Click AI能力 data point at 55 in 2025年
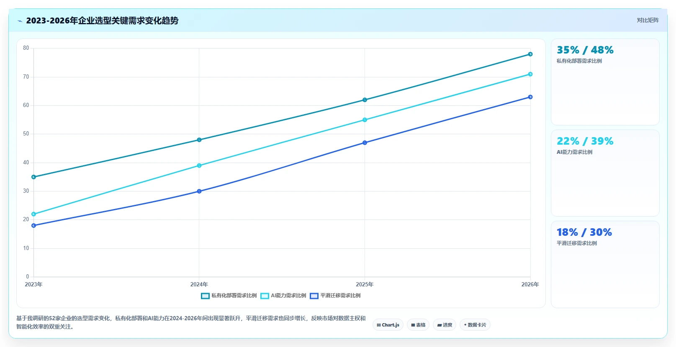The image size is (676, 347). (365, 120)
